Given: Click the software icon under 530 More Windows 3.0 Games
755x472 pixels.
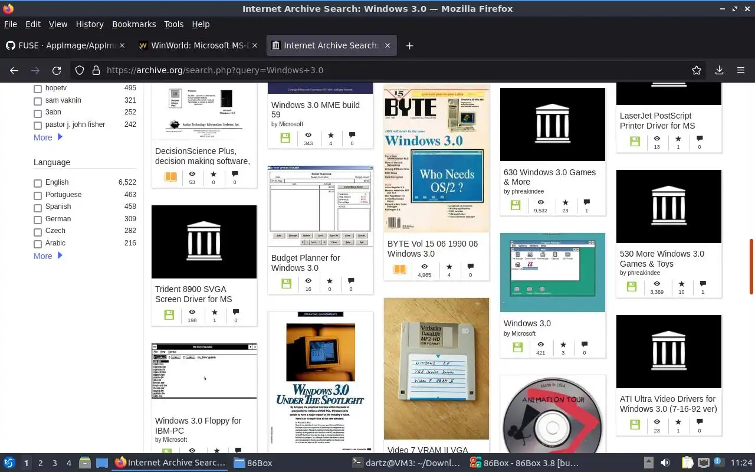Looking at the screenshot, I should (x=631, y=287).
